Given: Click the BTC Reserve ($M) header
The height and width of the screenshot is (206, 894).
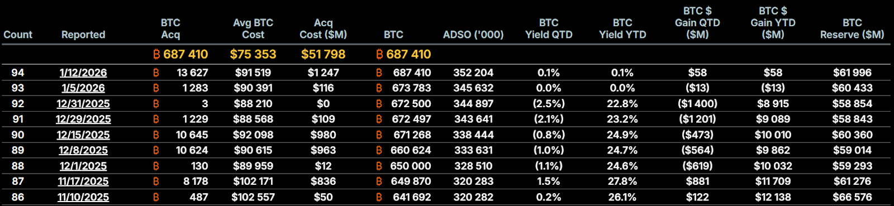Looking at the screenshot, I should point(852,28).
